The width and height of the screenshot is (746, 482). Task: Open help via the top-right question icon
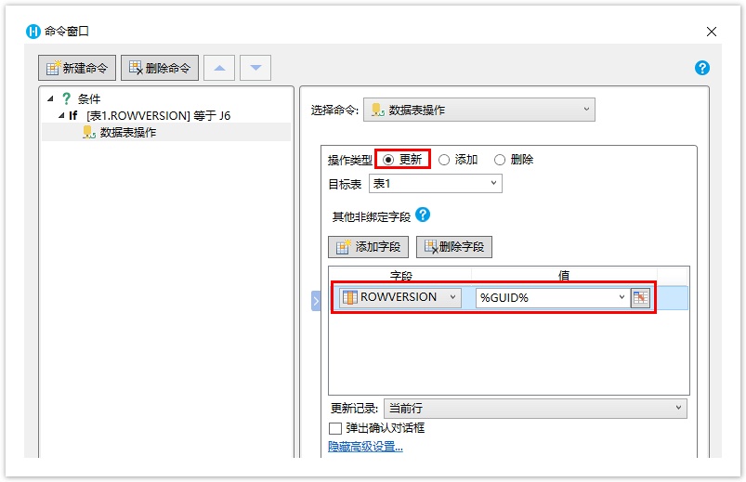click(701, 68)
